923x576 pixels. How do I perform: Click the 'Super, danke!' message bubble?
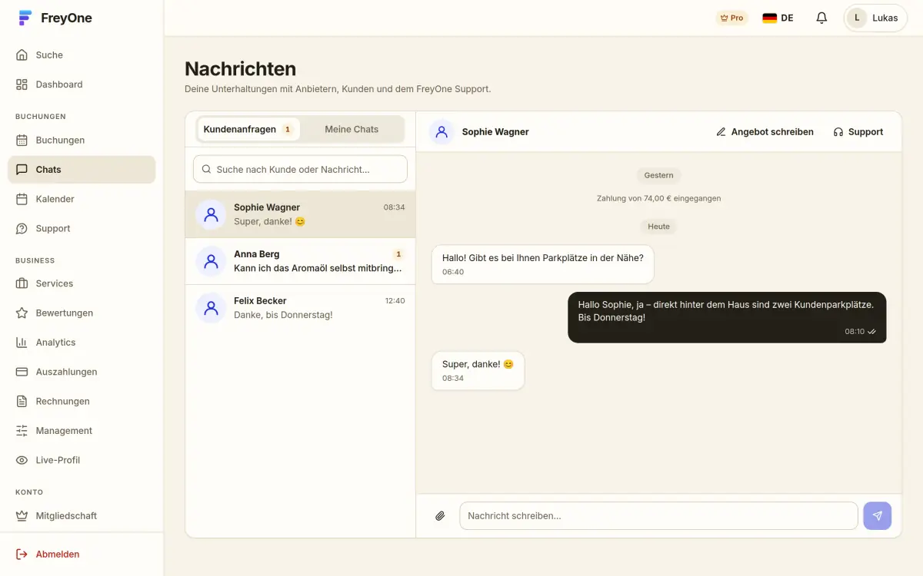(478, 370)
